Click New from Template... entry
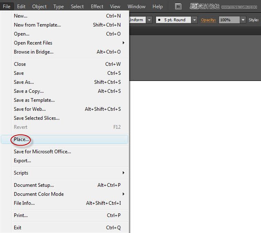This screenshot has height=233, width=261. [x=37, y=25]
